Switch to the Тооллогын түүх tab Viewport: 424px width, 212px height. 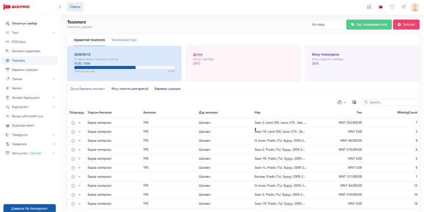(124, 40)
